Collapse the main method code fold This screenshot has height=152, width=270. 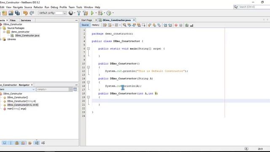tap(88, 49)
